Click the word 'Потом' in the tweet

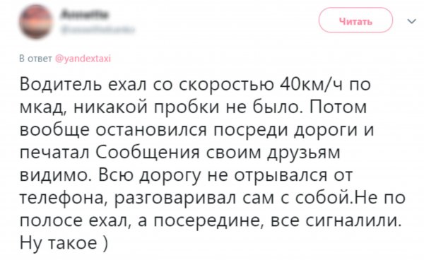click(338, 107)
